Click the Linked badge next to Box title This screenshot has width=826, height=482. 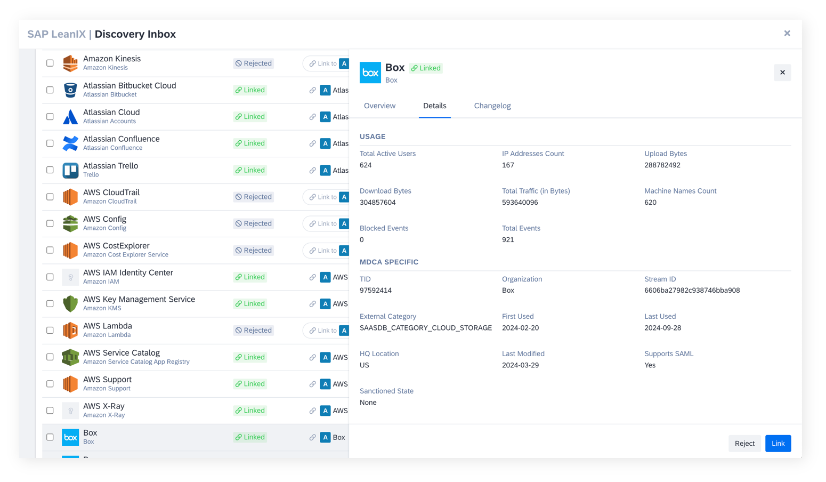click(426, 68)
